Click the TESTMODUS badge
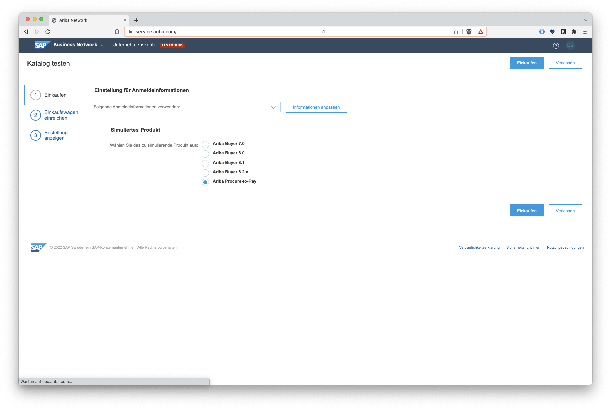Screen dimensions: 611x410 point(173,45)
